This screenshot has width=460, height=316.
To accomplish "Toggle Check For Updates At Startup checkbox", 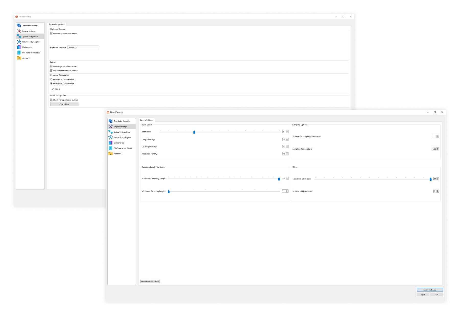I will pyautogui.click(x=51, y=100).
